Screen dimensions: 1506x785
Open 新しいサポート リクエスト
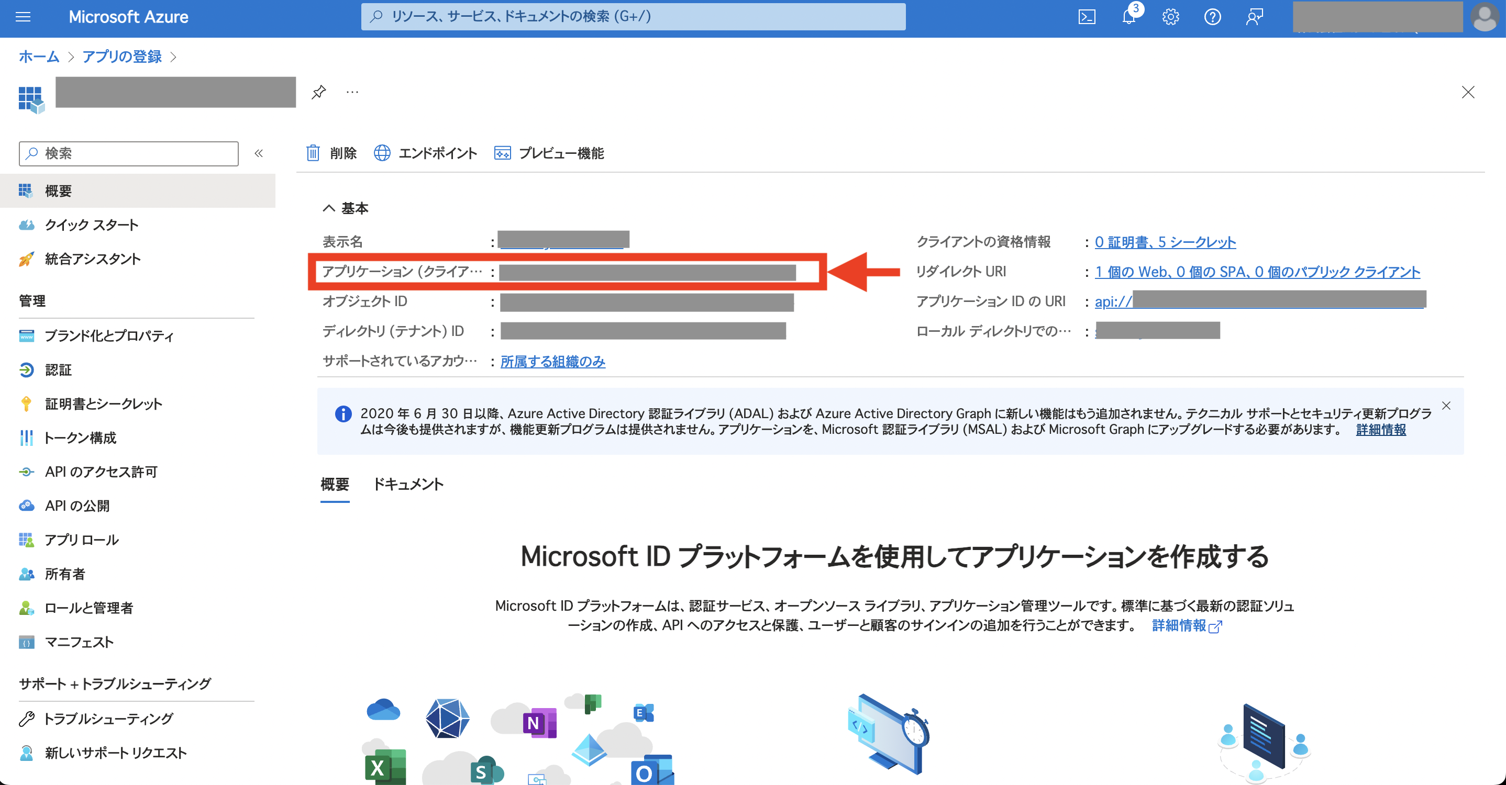click(116, 753)
